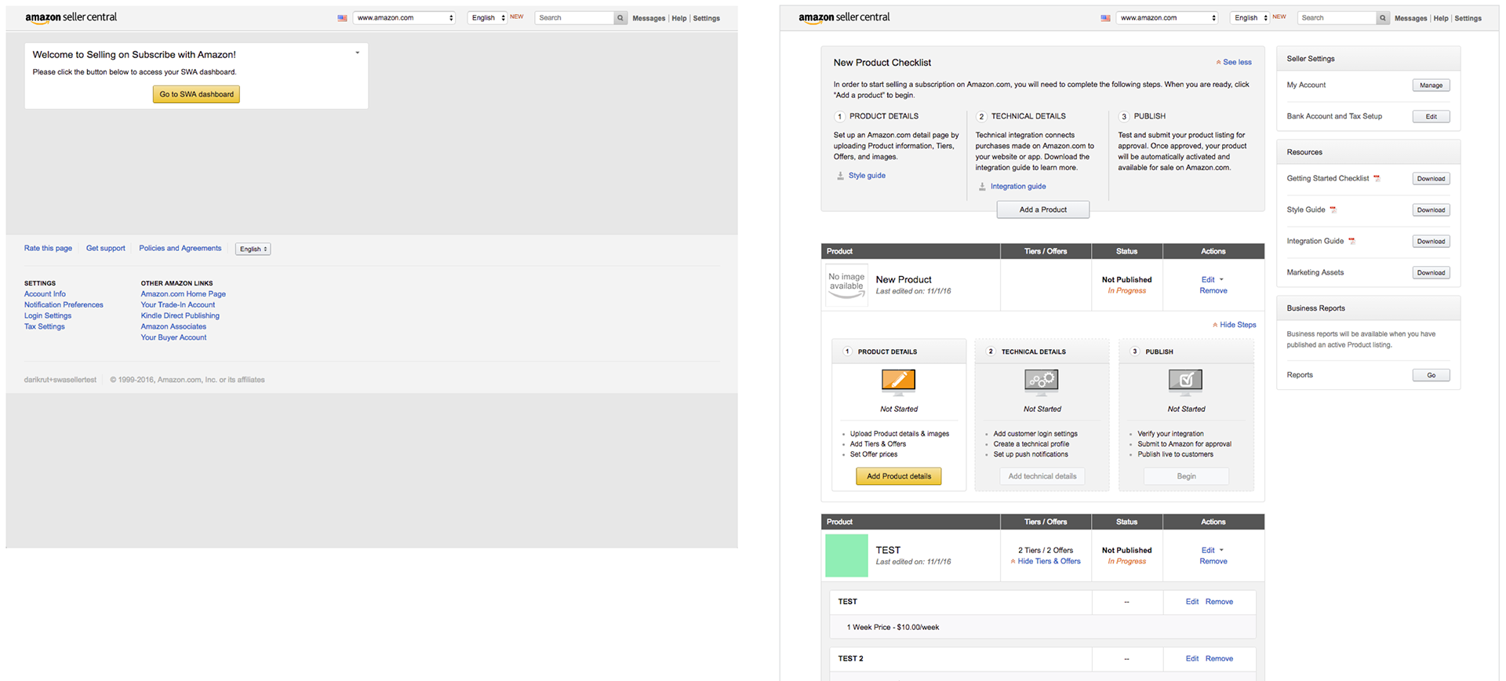
Task: Collapse New Product steps with Hide Steps
Action: tap(1235, 325)
